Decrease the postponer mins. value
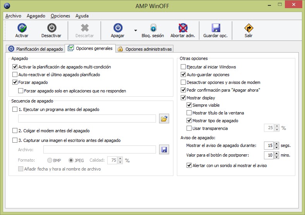This screenshot has height=215, width=305. pyautogui.click(x=277, y=157)
